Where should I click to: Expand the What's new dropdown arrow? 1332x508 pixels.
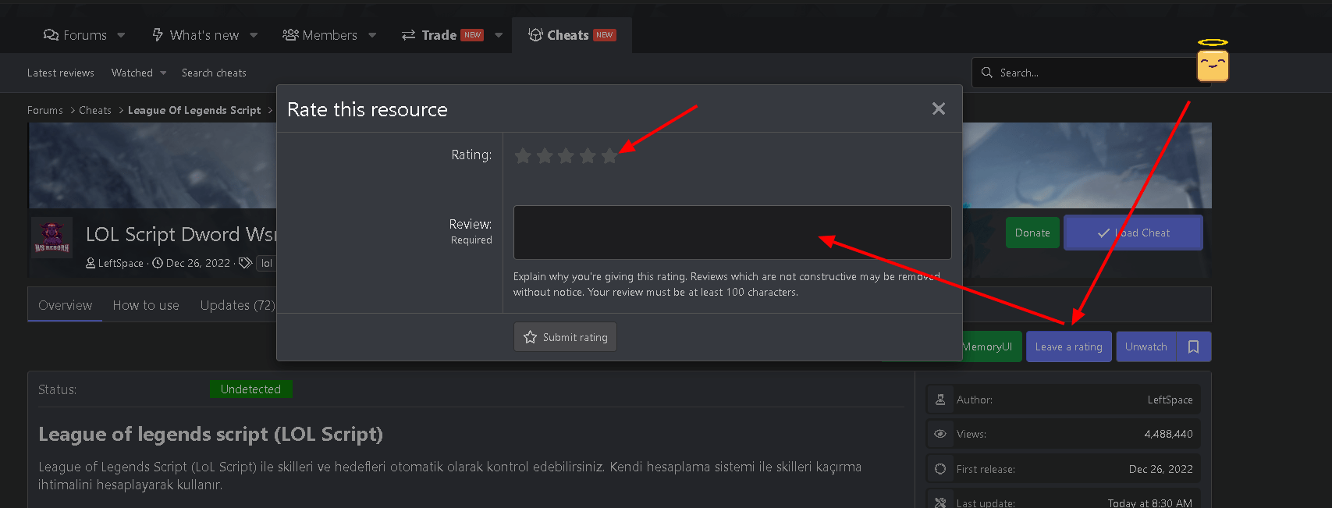(x=254, y=35)
